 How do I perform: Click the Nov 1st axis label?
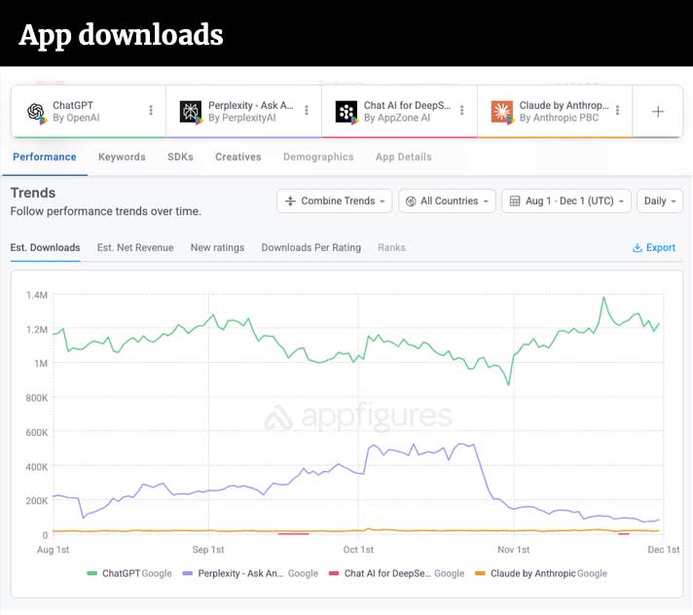(514, 550)
